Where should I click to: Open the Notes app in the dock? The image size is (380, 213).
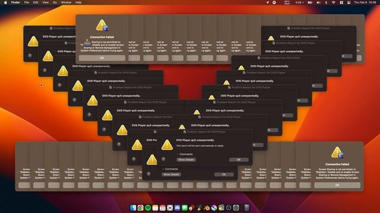click(x=155, y=208)
